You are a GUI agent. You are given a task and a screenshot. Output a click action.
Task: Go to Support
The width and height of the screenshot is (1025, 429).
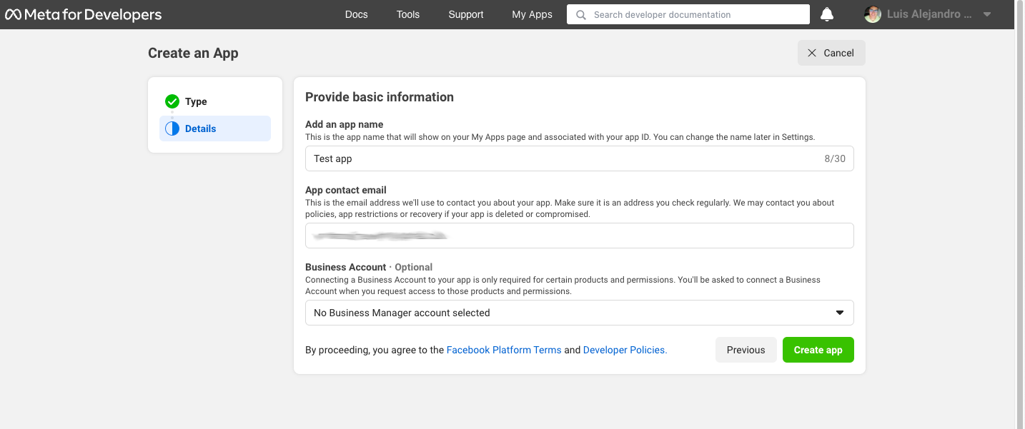click(466, 14)
